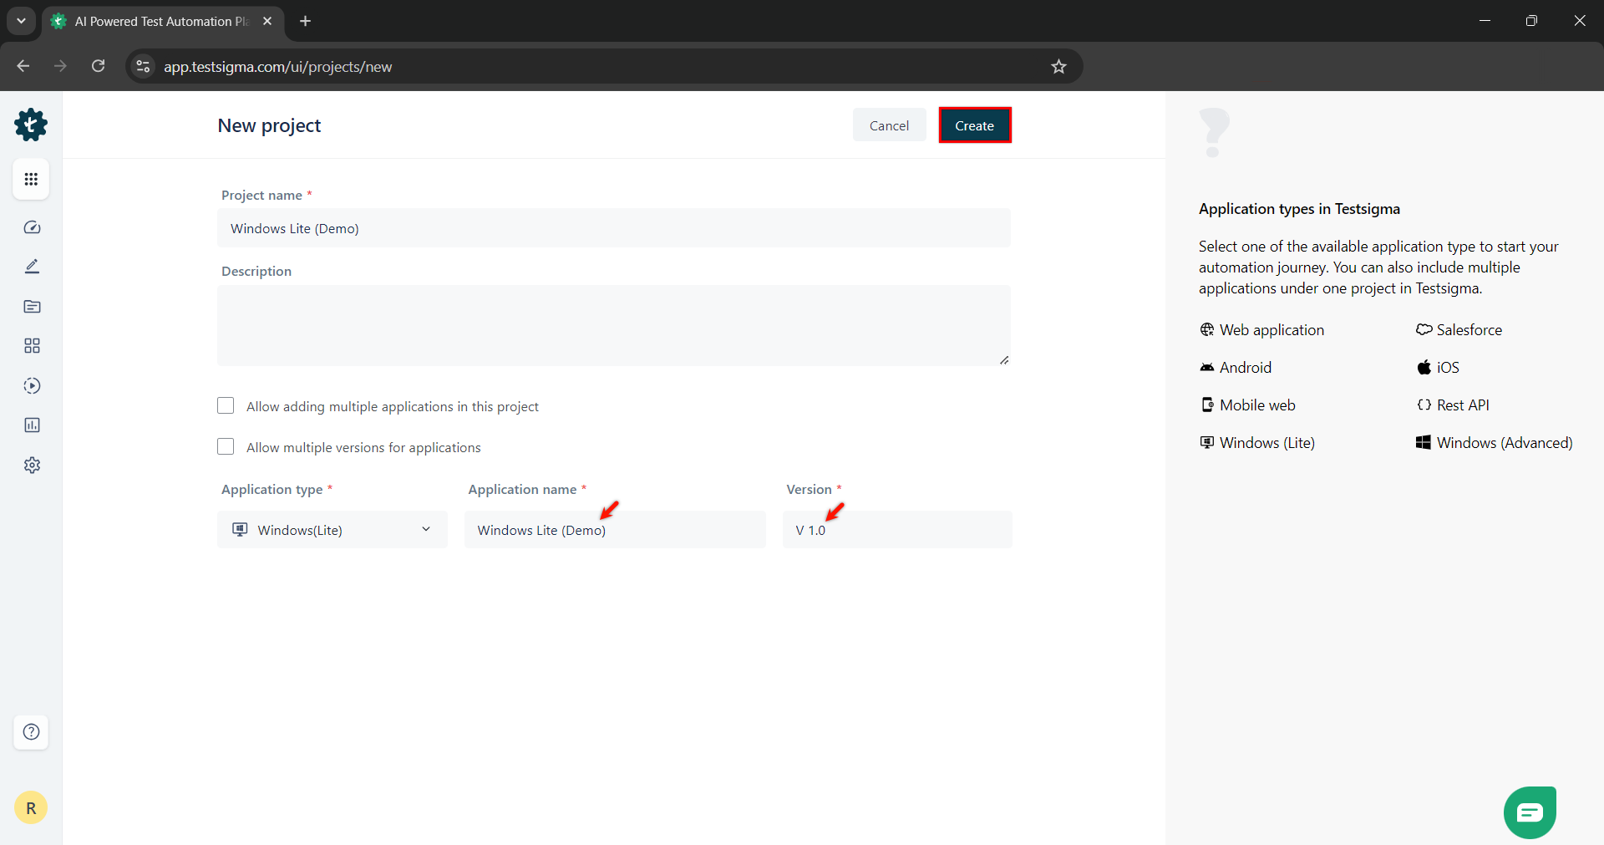Screen dimensions: 1604x845
Task: Click Rest API in the types list
Action: coord(1453,405)
